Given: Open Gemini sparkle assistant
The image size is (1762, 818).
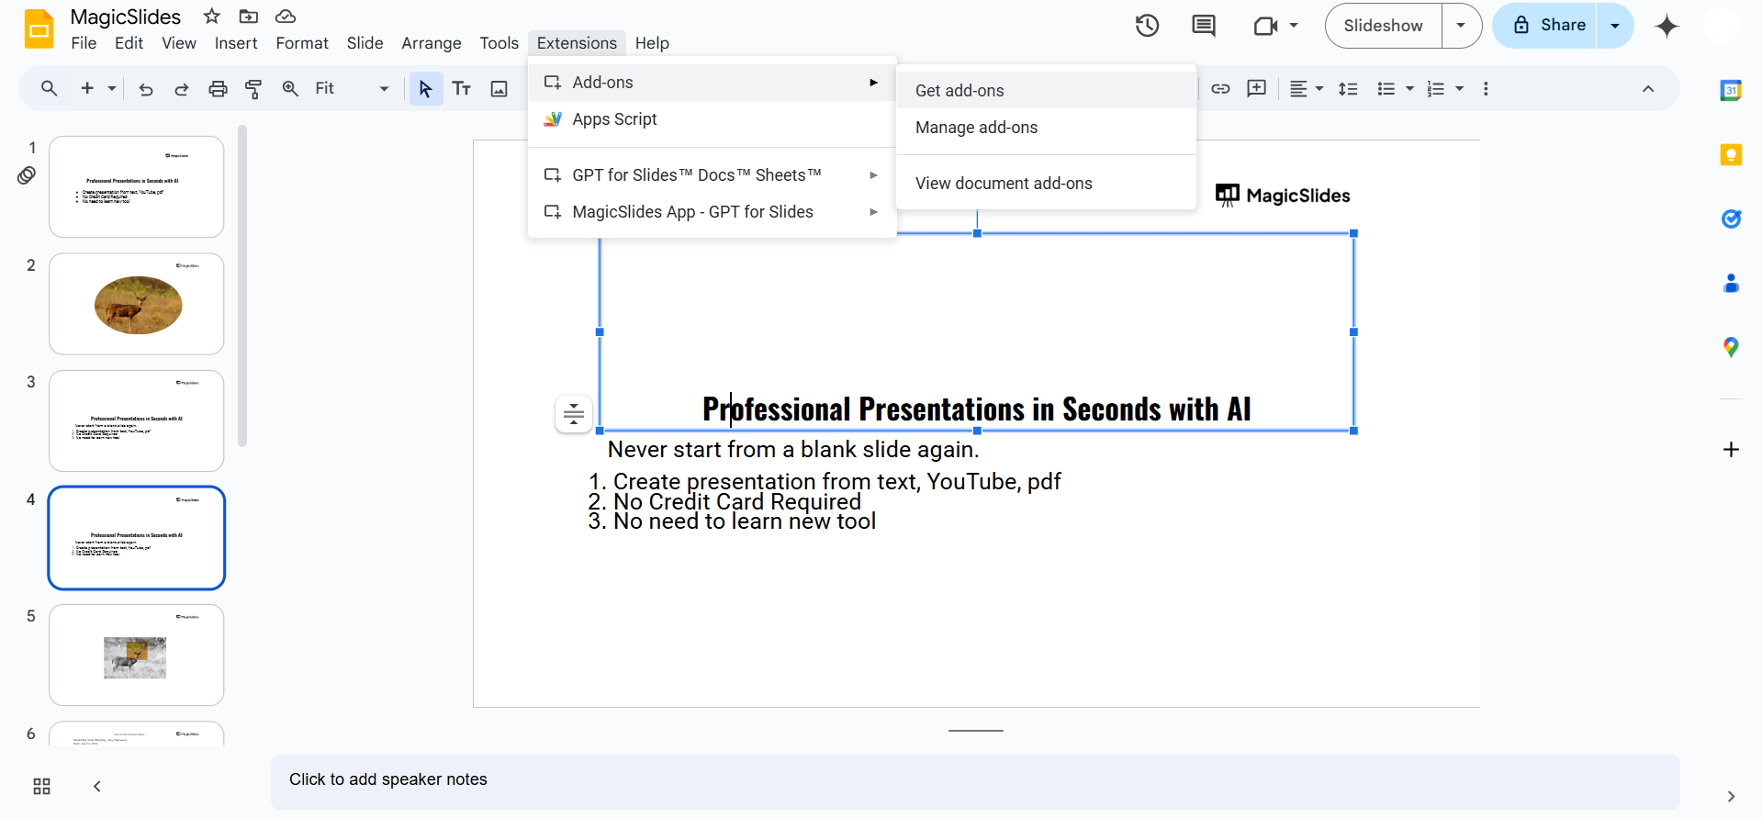Looking at the screenshot, I should tap(1667, 26).
